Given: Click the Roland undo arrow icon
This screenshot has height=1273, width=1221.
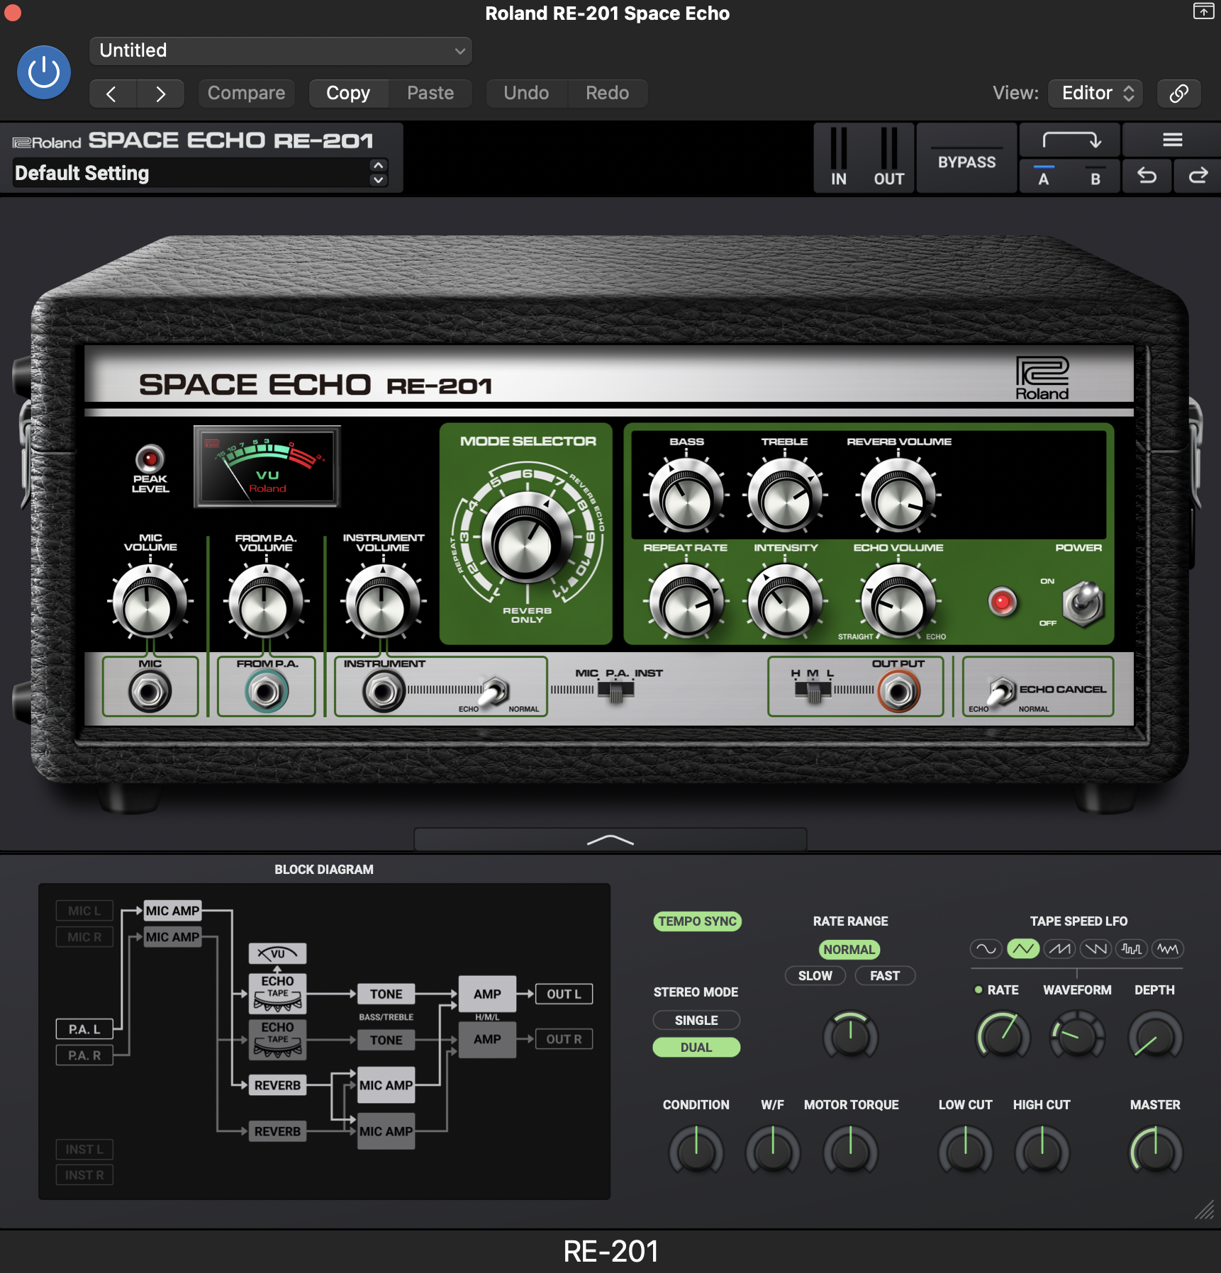Looking at the screenshot, I should click(1147, 176).
